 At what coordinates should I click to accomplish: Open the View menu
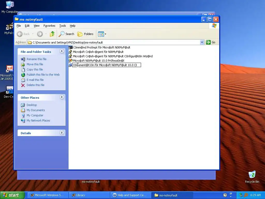(x=36, y=26)
